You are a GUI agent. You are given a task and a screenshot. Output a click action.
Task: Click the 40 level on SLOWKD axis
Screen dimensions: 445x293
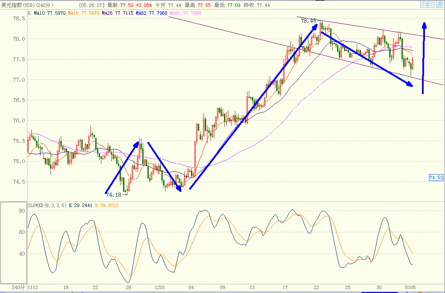[x=22, y=253]
